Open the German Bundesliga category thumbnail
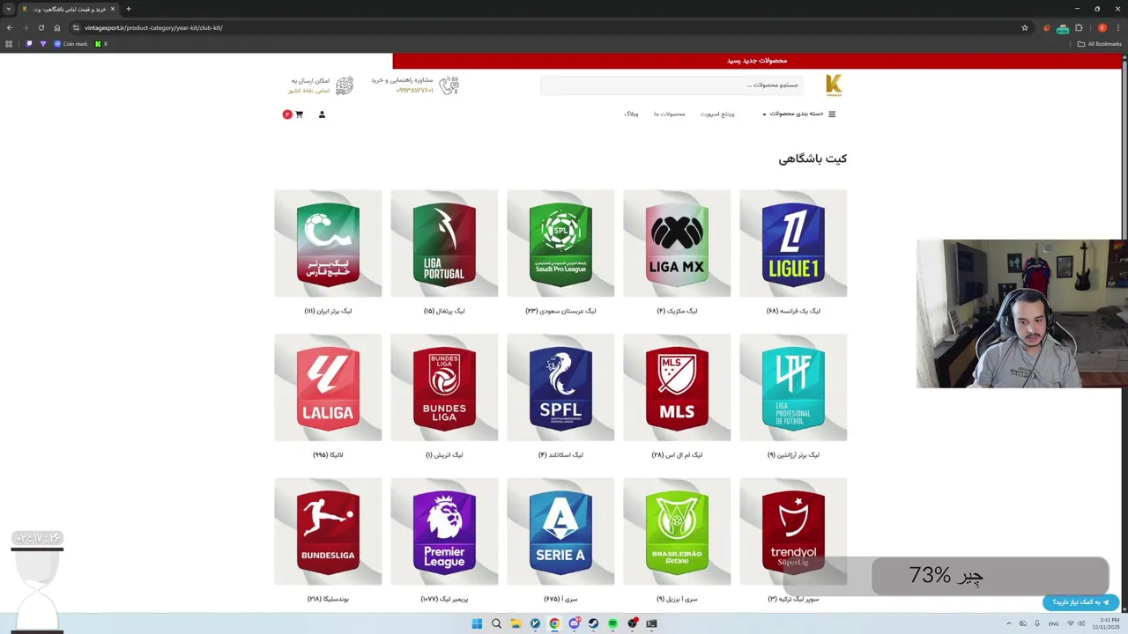1128x634 pixels. pos(328,532)
